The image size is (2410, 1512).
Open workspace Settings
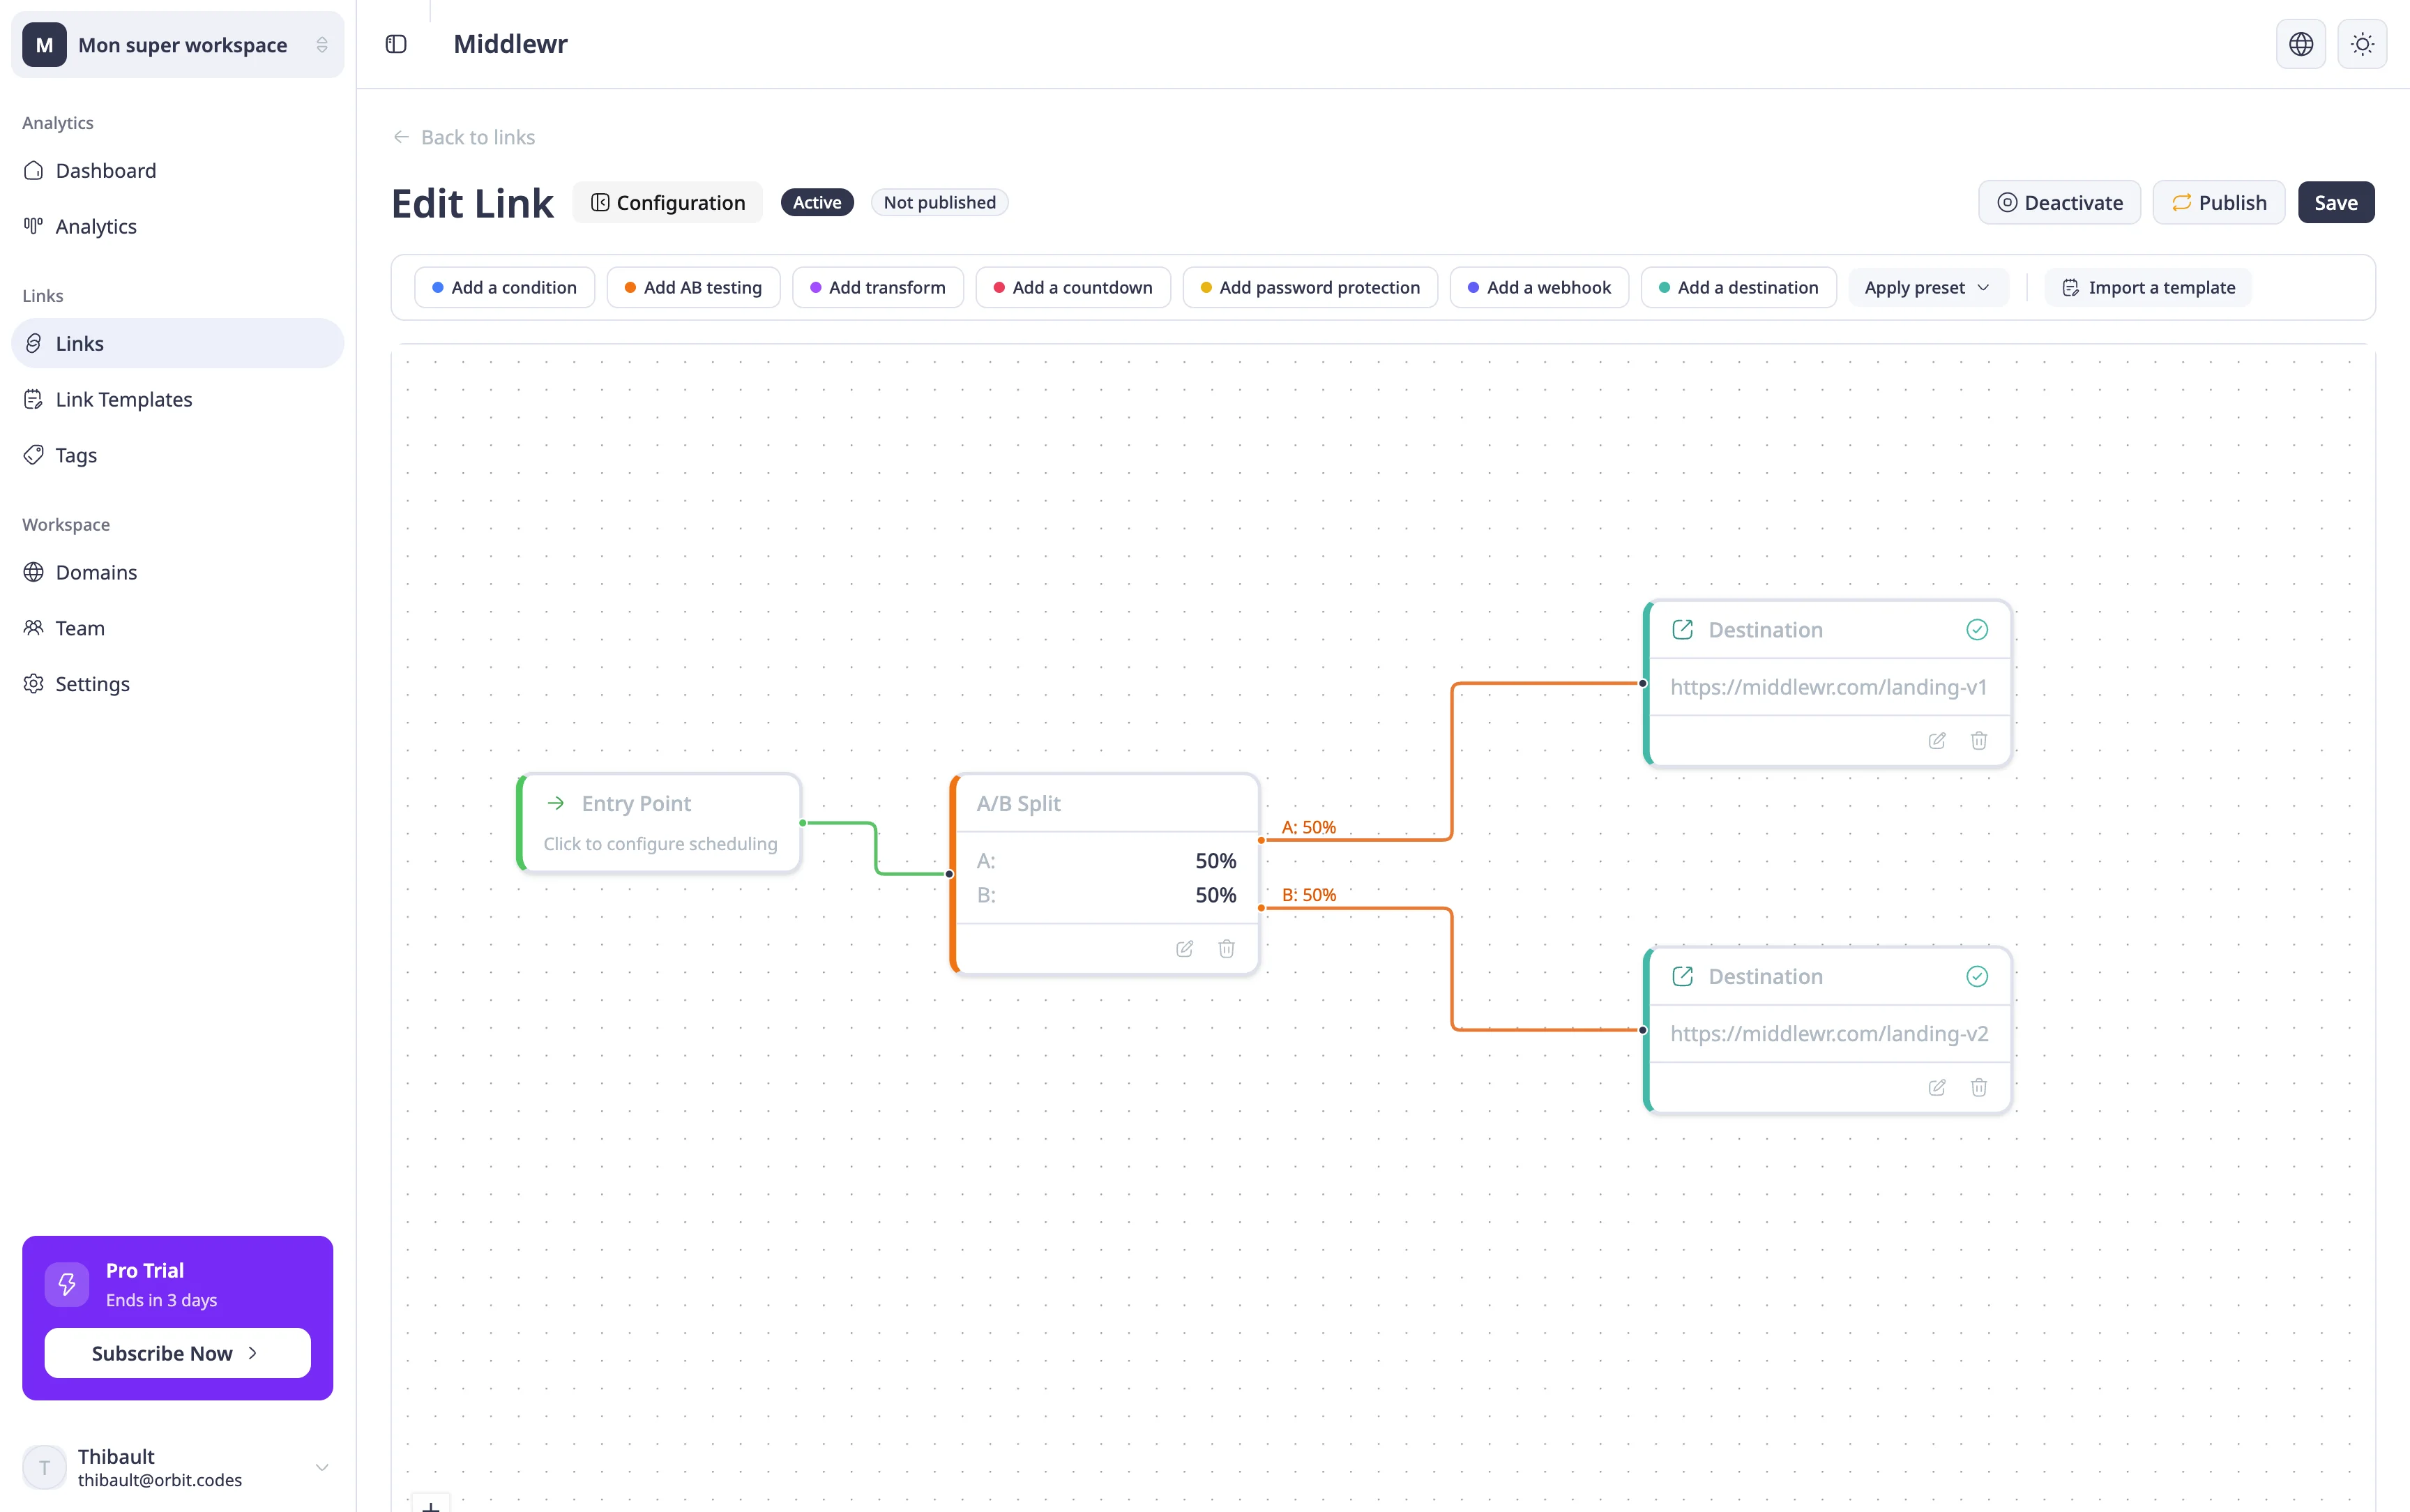click(x=178, y=685)
